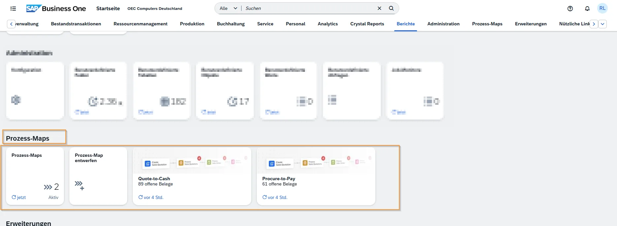The height and width of the screenshot is (226, 617).
Task: Select the Crystal Reports tab
Action: (x=367, y=24)
